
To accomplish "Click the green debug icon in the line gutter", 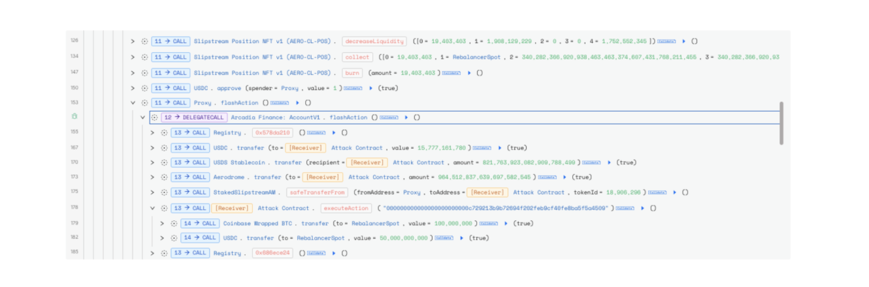I will click(74, 117).
